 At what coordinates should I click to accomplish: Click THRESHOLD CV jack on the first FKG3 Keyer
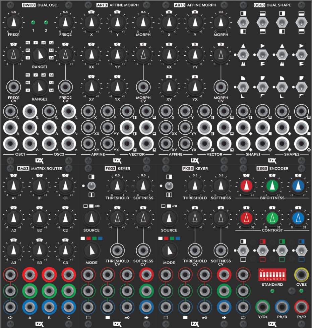pyautogui.click(x=117, y=251)
